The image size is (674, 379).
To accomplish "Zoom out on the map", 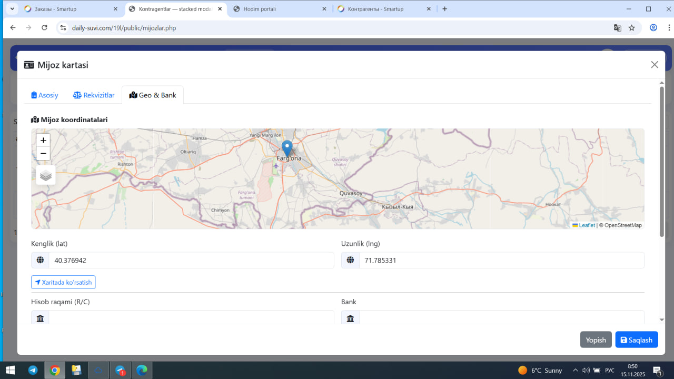I will (43, 154).
